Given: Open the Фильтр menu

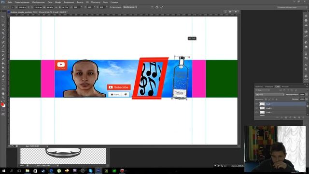Looking at the screenshot, I should [80, 2].
